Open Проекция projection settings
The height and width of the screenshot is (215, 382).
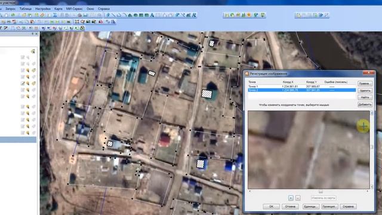329,207
